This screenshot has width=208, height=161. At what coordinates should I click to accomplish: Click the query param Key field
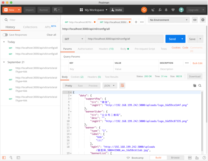(91, 69)
